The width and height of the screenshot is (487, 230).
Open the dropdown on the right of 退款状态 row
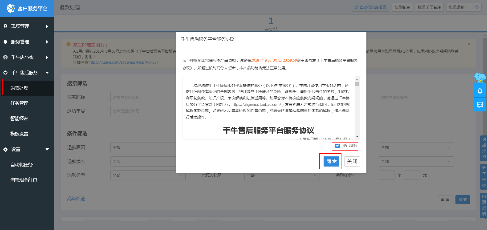pyautogui.click(x=416, y=161)
